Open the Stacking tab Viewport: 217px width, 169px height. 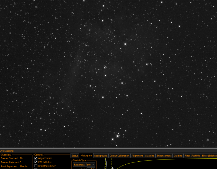[x=150, y=156]
